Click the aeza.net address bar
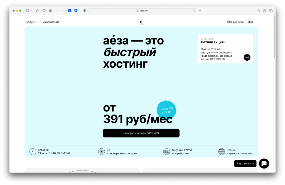This screenshot has width=285, height=185. pos(142,11)
